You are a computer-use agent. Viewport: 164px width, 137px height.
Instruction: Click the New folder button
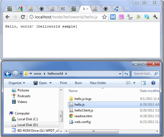point(98,83)
